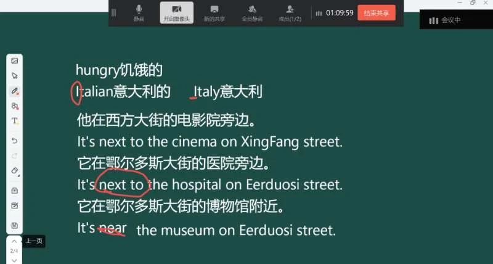Select the eraser tool
The width and height of the screenshot is (493, 264).
click(15, 171)
